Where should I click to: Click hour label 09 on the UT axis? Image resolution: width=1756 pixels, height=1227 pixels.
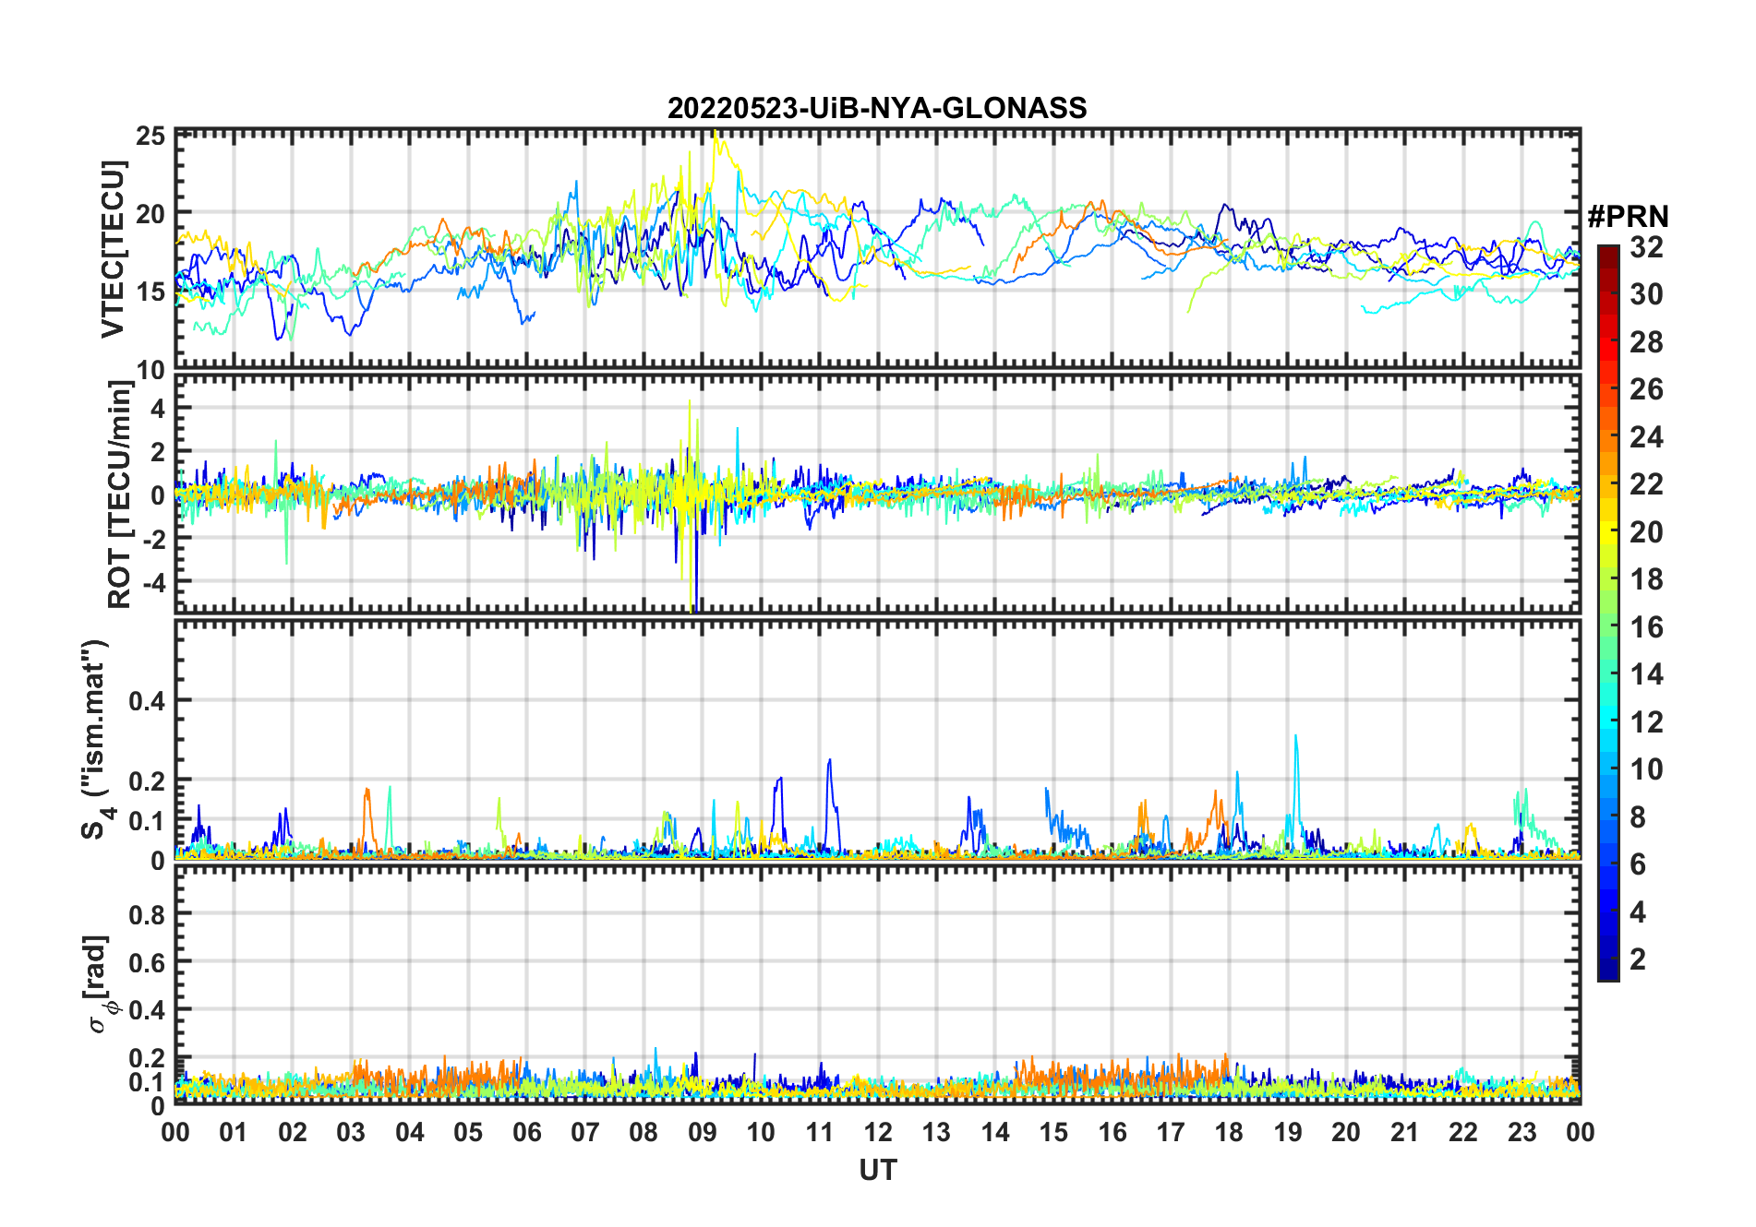pos(702,1132)
